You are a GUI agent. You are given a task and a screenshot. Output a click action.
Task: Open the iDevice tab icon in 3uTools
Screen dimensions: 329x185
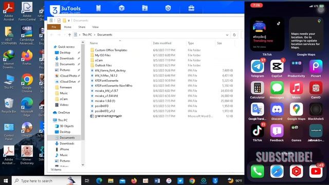(98, 8)
